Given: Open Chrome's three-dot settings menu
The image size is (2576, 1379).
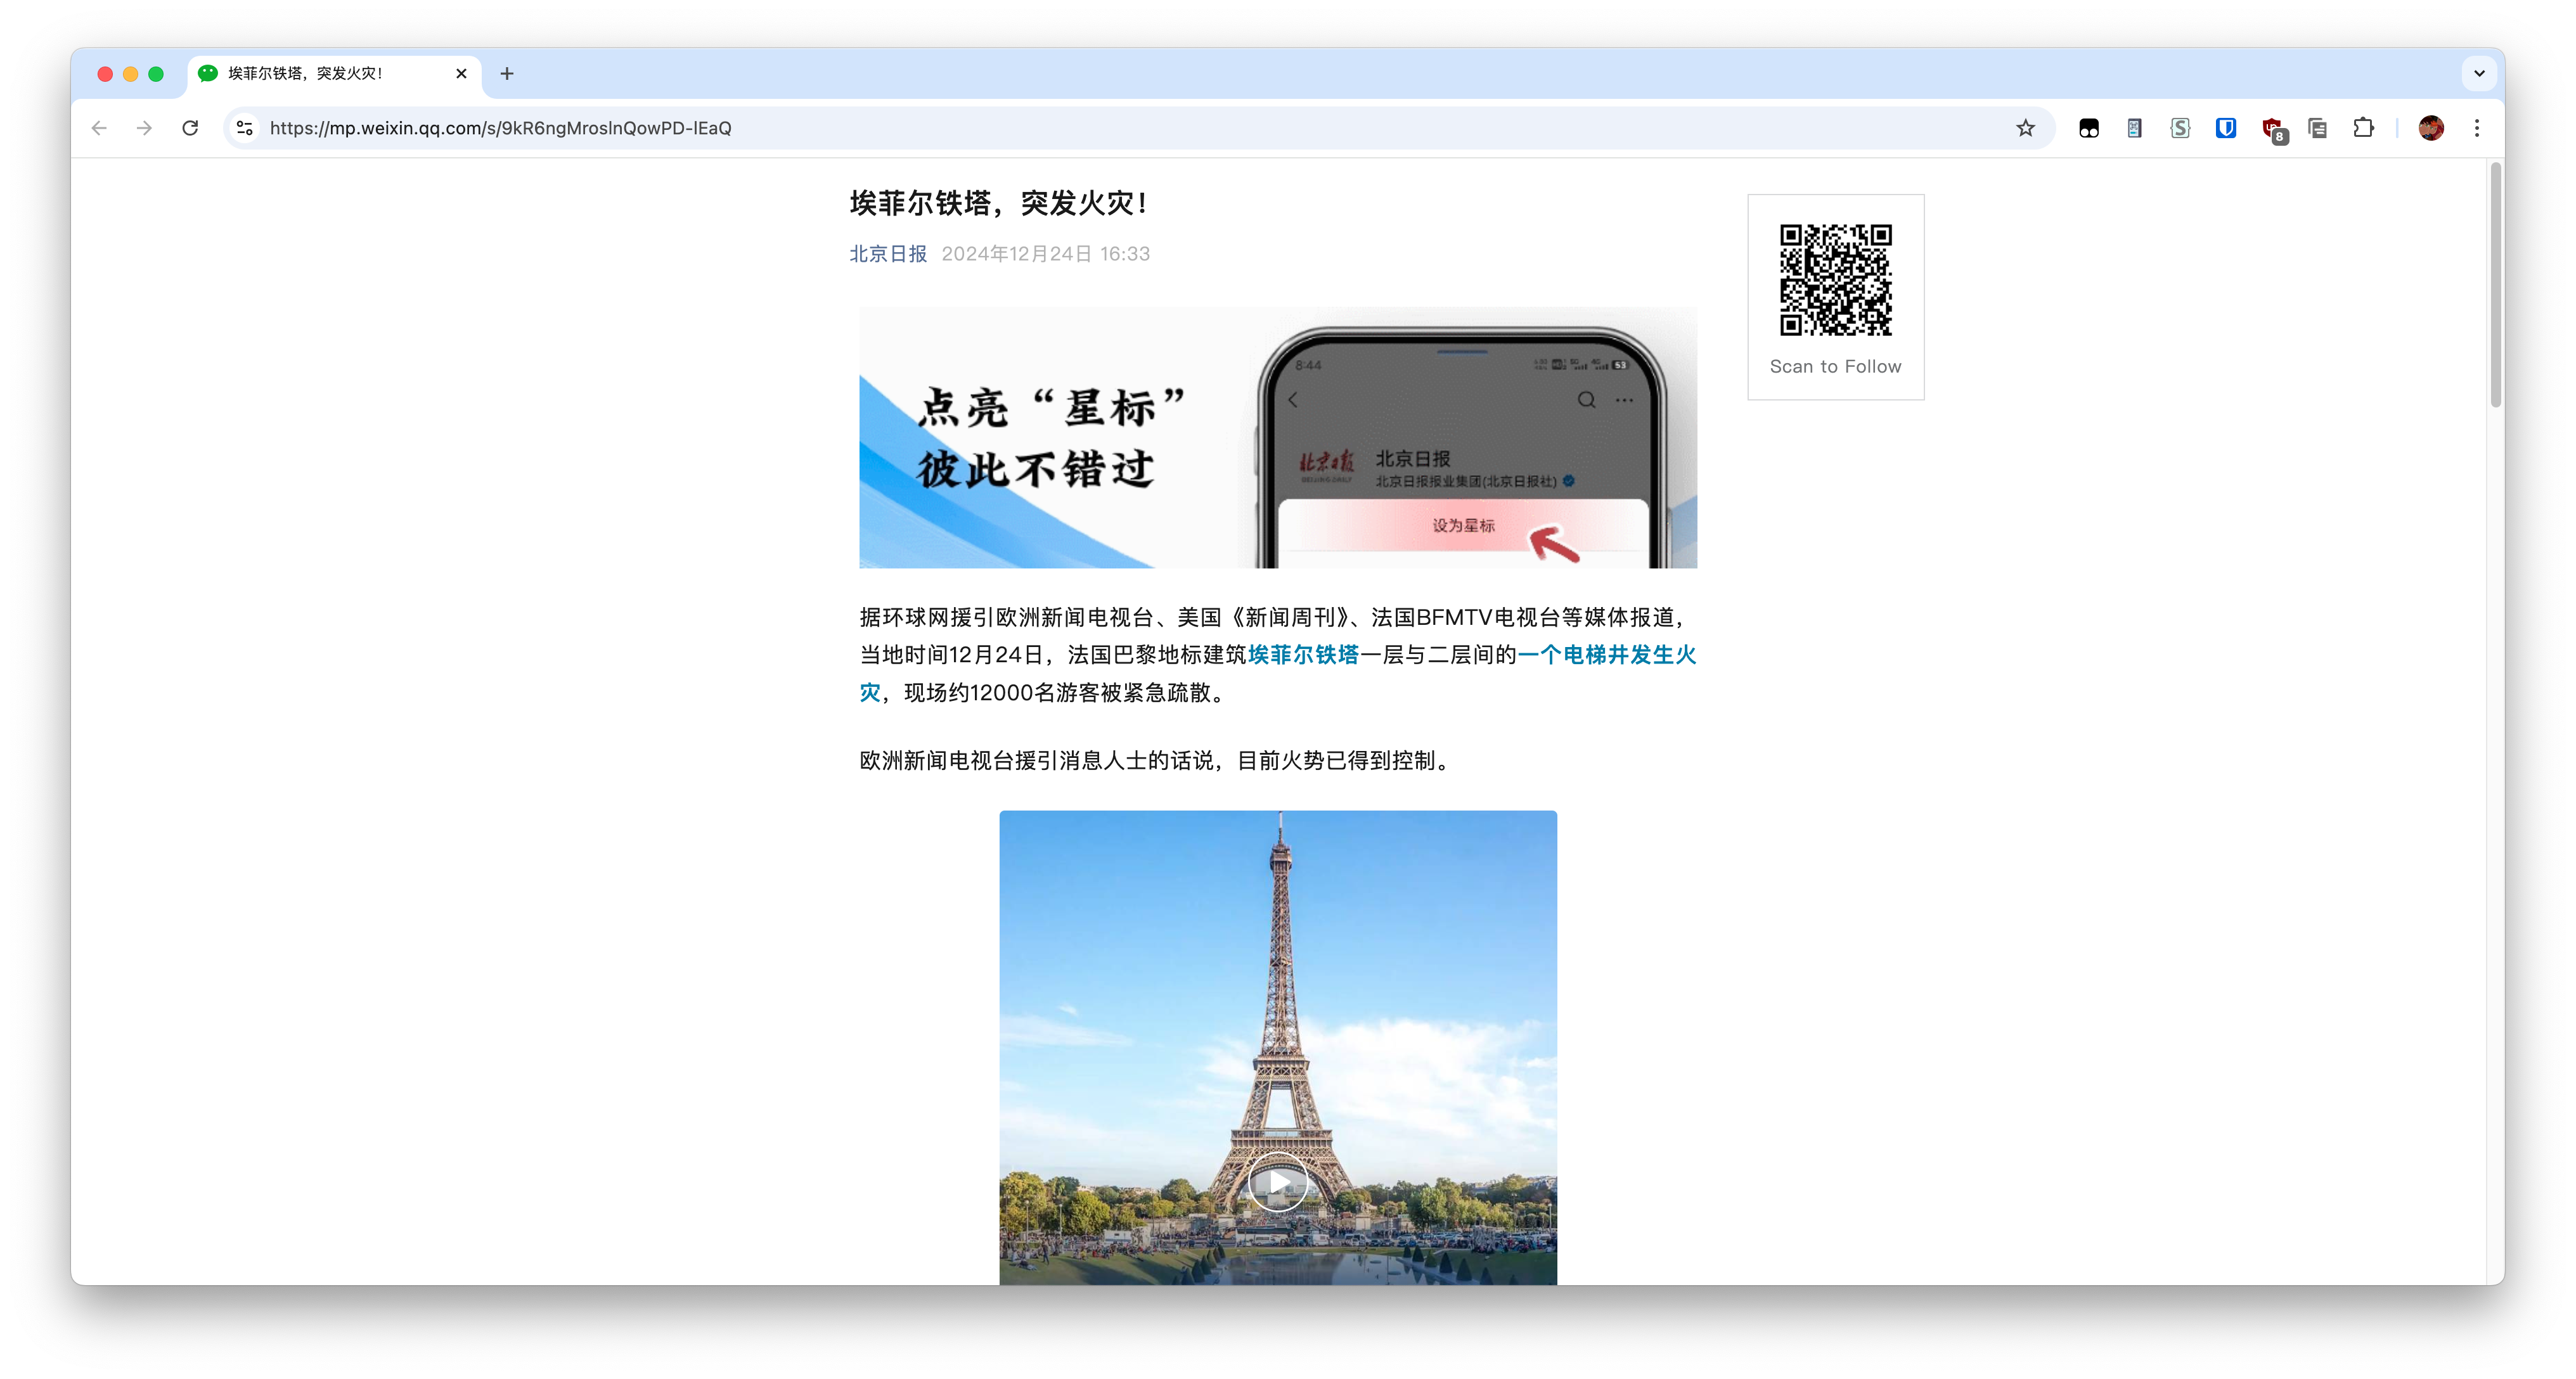Looking at the screenshot, I should 2478,128.
